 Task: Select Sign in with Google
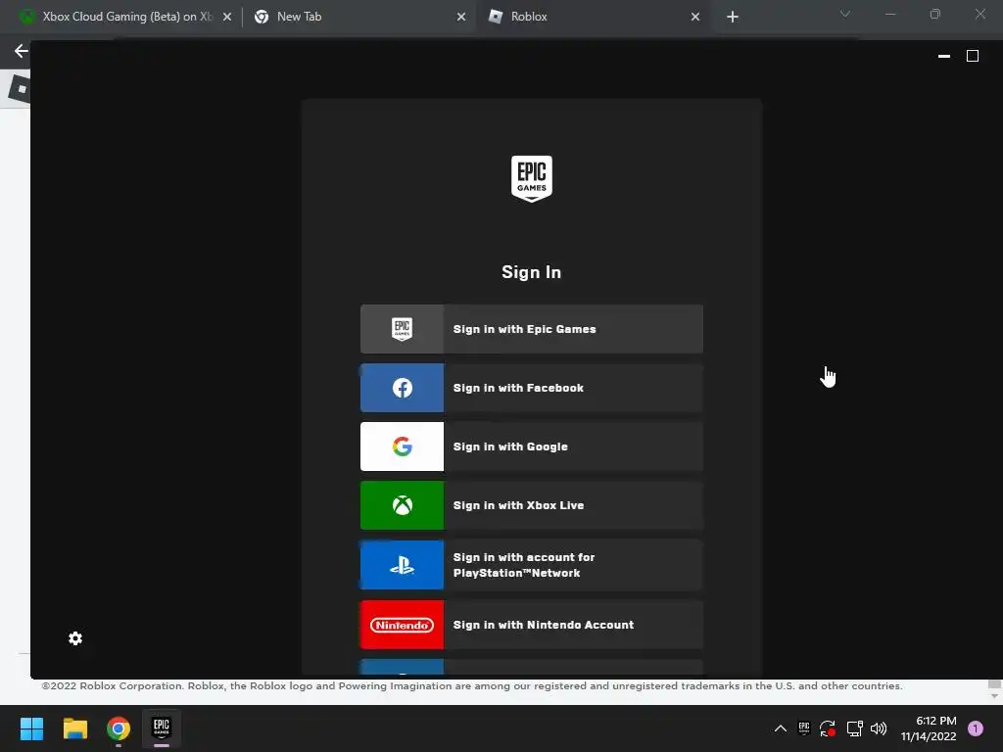532,446
